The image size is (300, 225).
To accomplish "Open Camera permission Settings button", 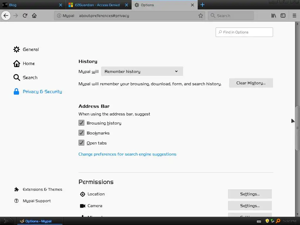I will click(250, 206).
